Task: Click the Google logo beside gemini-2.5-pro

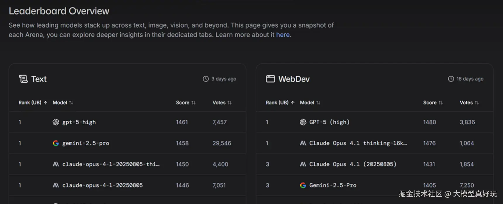Action: click(56, 143)
